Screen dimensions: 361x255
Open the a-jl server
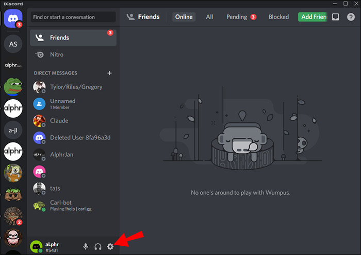(13, 130)
